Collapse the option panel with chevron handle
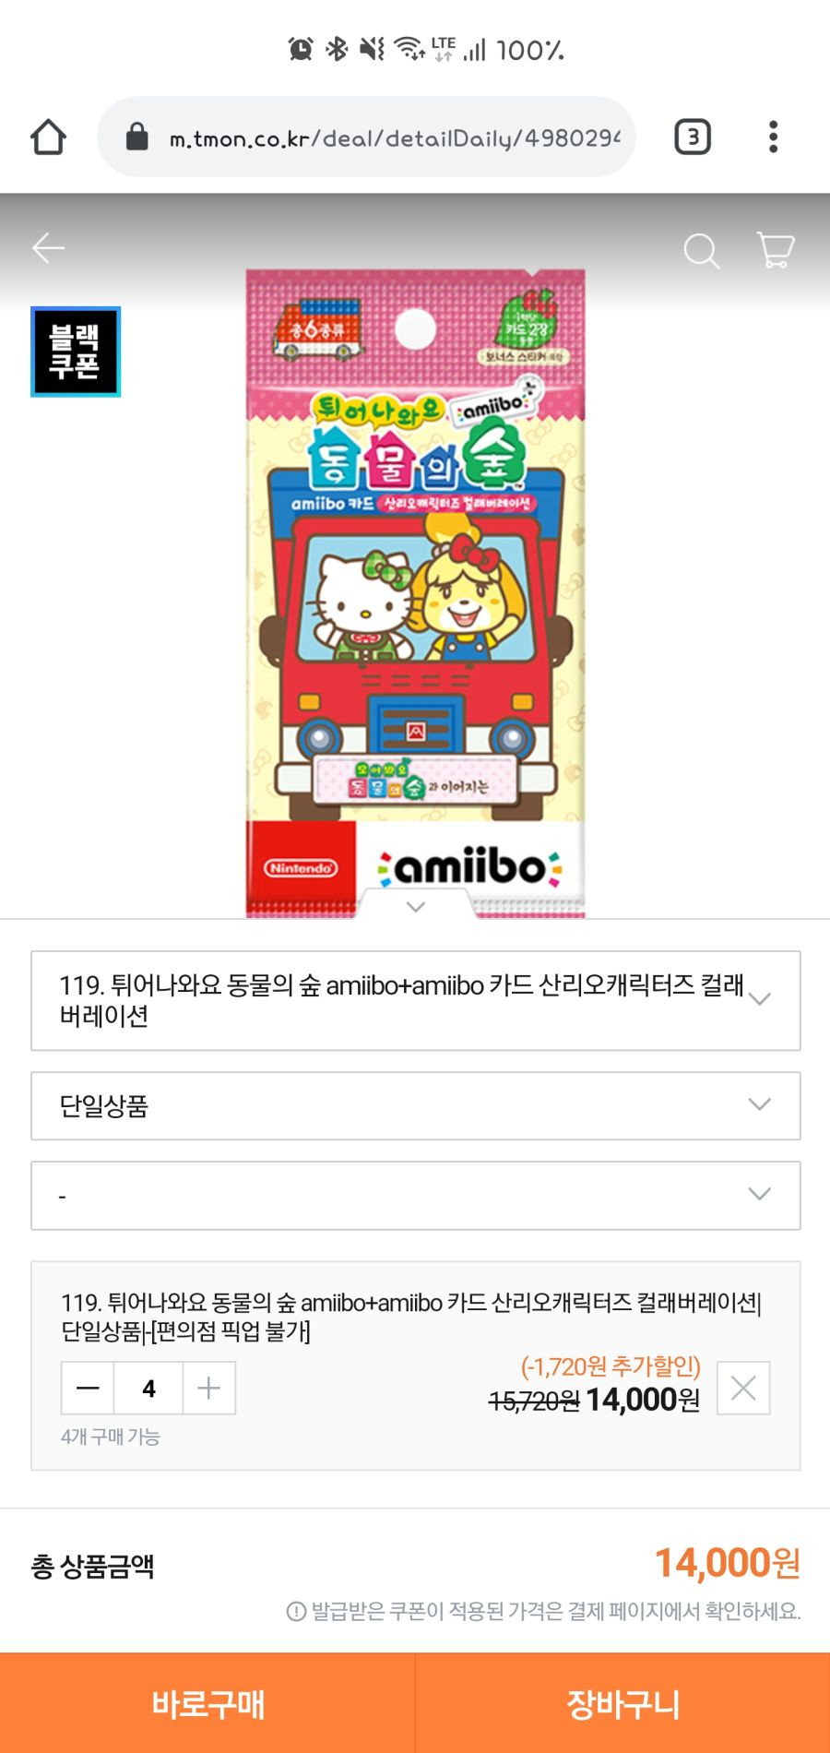 416,906
